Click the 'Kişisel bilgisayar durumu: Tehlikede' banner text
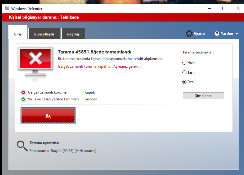244x175 pixels. [x=44, y=17]
